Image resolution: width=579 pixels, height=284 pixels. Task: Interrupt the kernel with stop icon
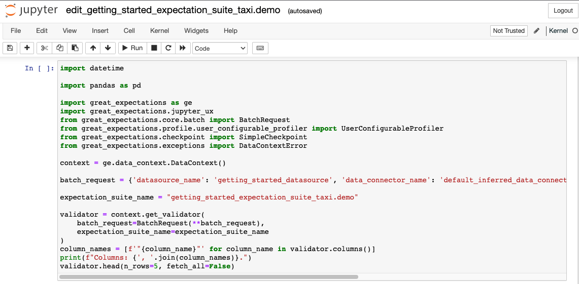click(x=154, y=48)
